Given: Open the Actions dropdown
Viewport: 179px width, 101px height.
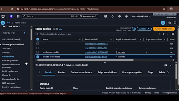Looking at the screenshot, I should 144,29.
